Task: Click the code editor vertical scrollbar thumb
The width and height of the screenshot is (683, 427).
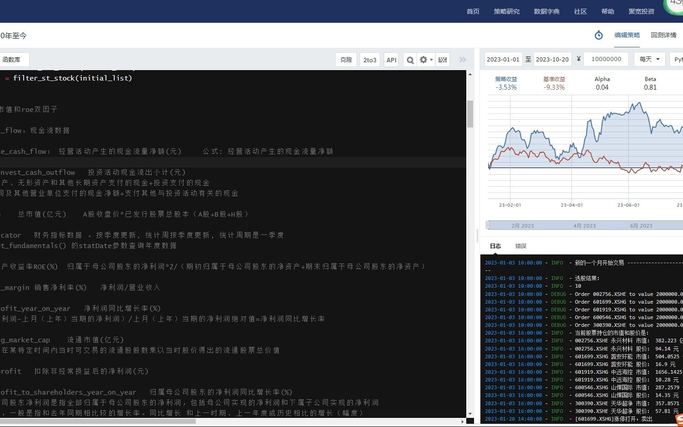Action: coord(470,114)
